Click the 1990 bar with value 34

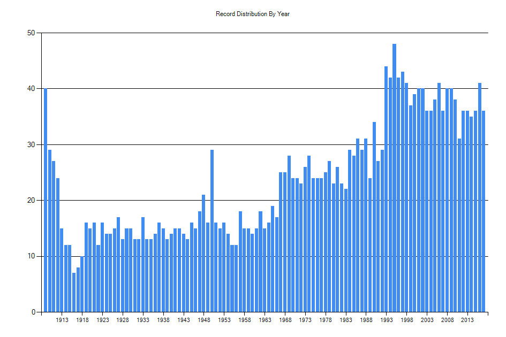pos(374,217)
